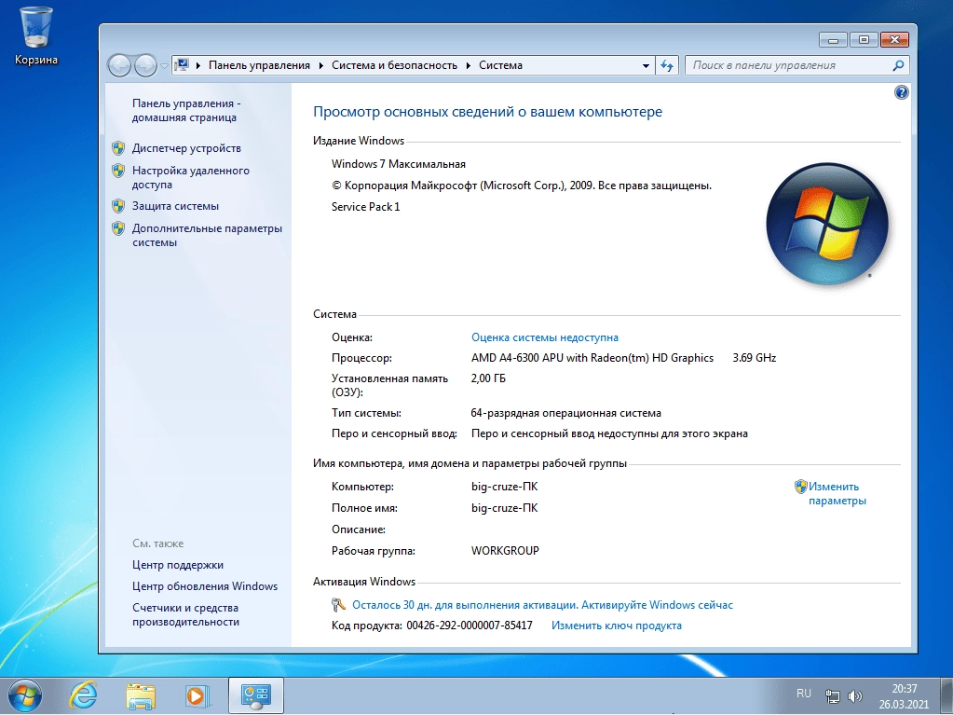Launch Windows Media Player from taskbar
This screenshot has width=953, height=715.
pyautogui.click(x=197, y=695)
